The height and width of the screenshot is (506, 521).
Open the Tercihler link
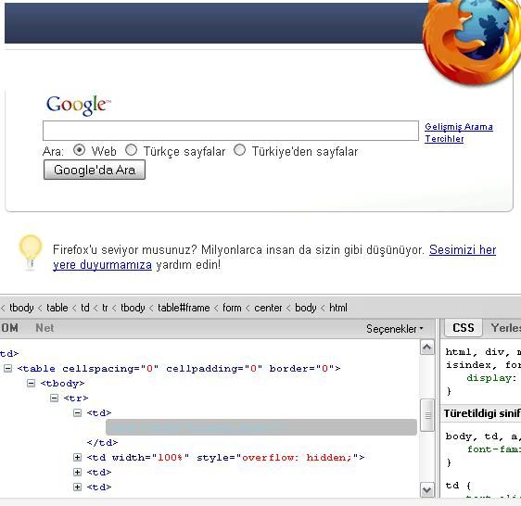coord(444,138)
